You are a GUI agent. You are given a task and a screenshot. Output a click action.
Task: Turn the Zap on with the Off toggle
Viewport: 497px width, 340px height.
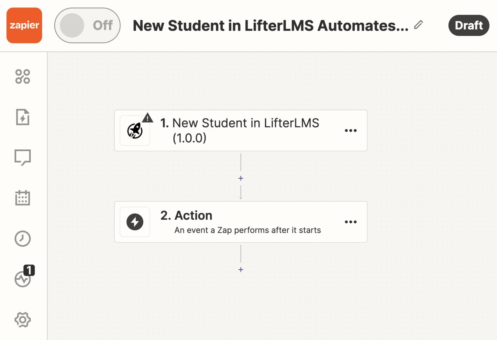[x=87, y=25]
